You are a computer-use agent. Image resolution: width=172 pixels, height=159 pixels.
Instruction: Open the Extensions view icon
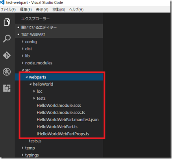tap(7, 88)
